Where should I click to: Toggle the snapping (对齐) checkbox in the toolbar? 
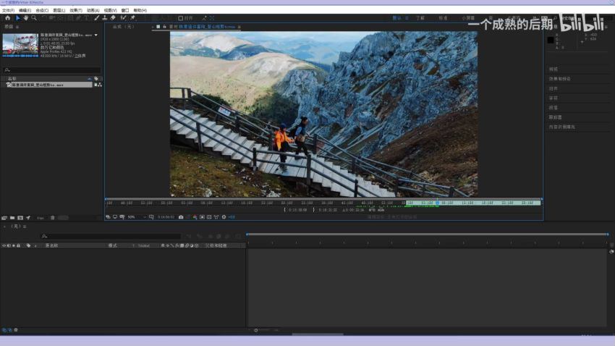point(181,18)
